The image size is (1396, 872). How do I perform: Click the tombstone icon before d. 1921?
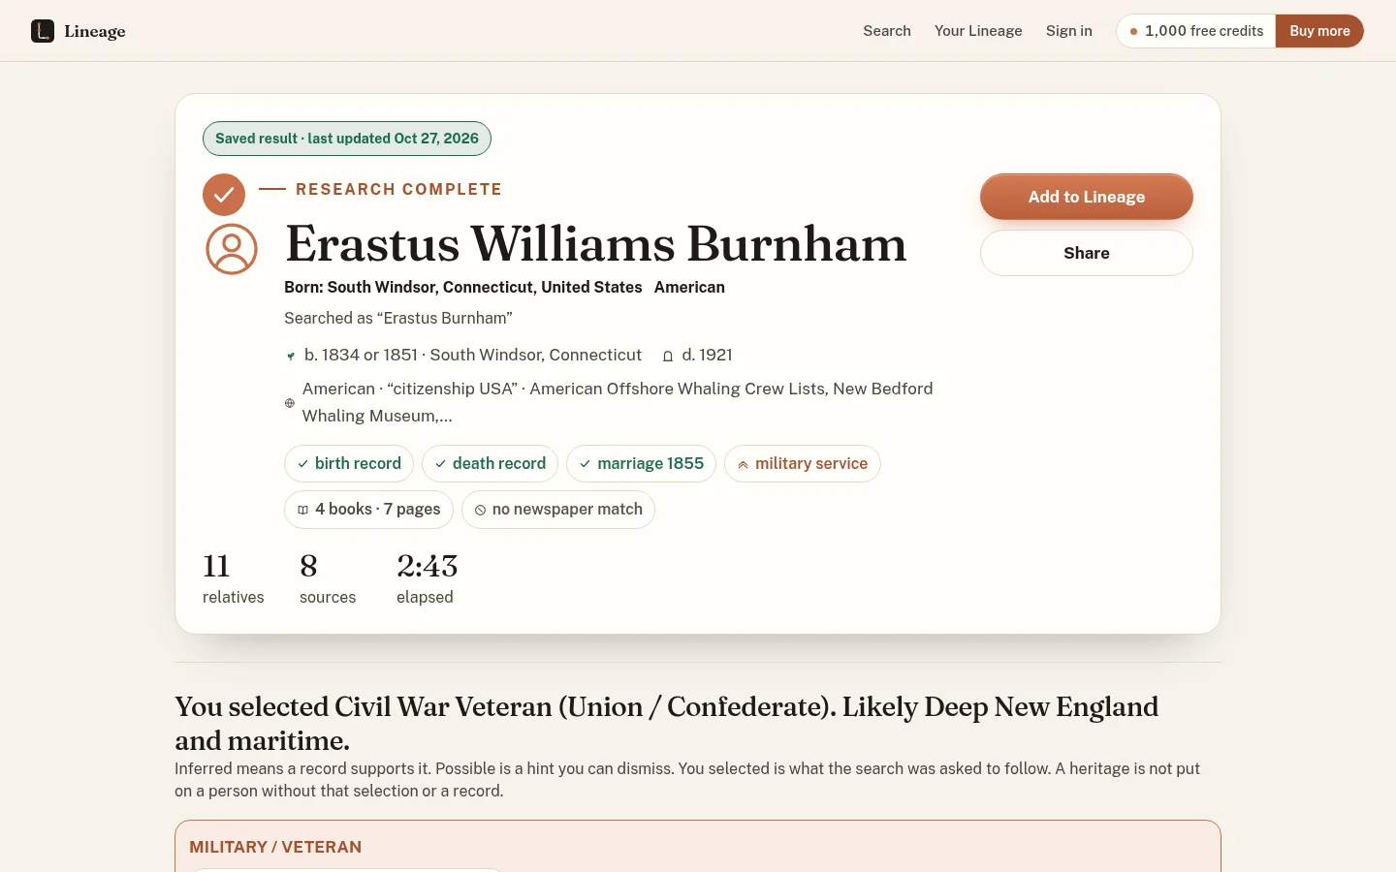coord(668,357)
